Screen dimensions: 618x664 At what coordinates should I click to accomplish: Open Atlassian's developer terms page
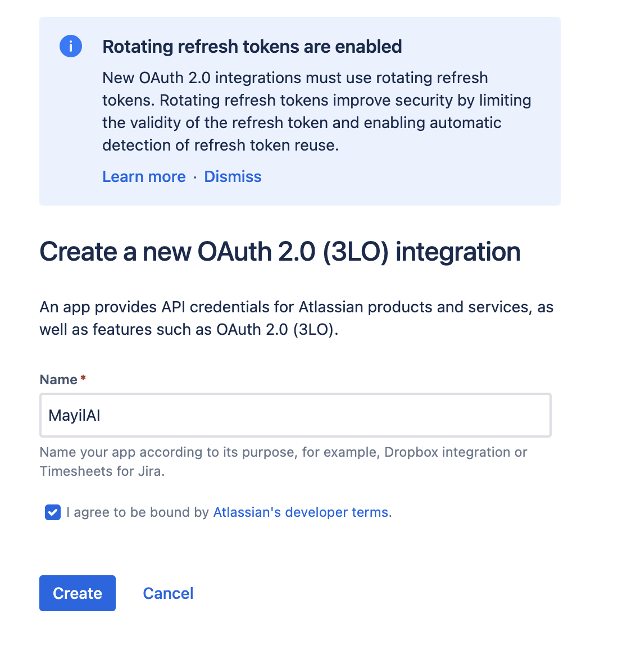[301, 512]
